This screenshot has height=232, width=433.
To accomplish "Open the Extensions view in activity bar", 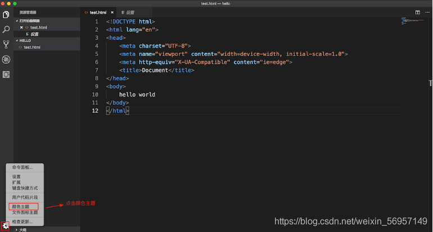I will tap(6, 75).
